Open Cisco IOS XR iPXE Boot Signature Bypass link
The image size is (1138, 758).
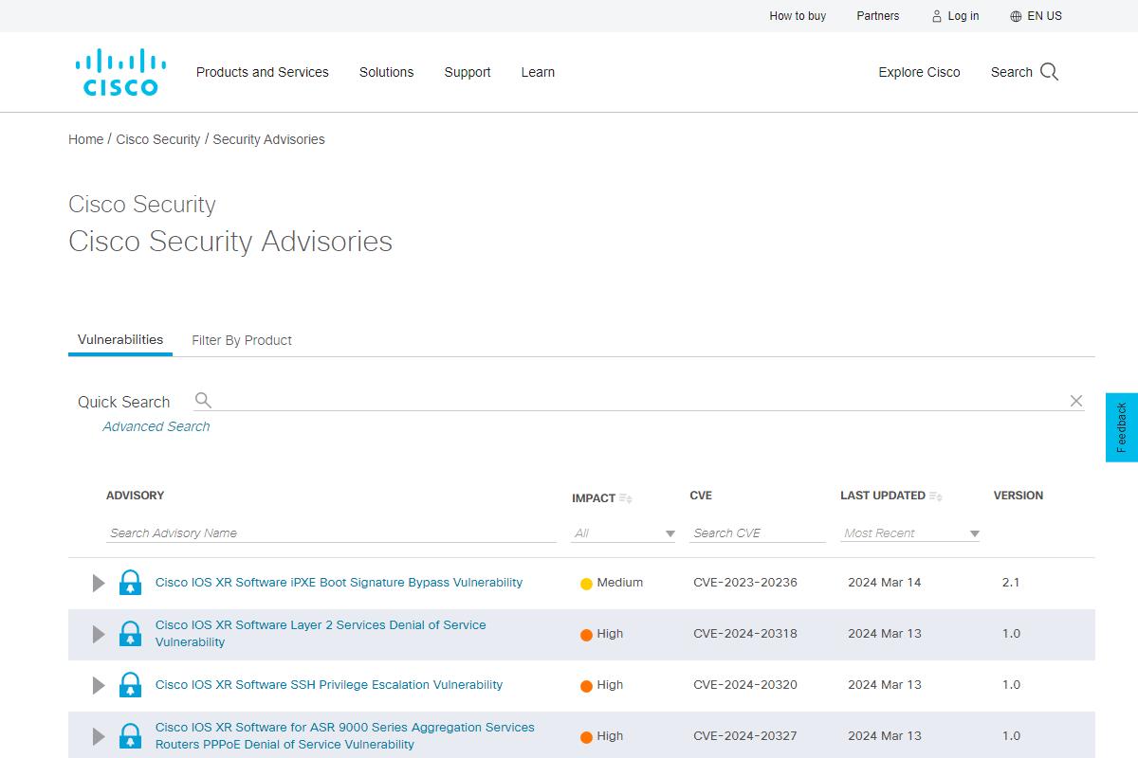(339, 583)
